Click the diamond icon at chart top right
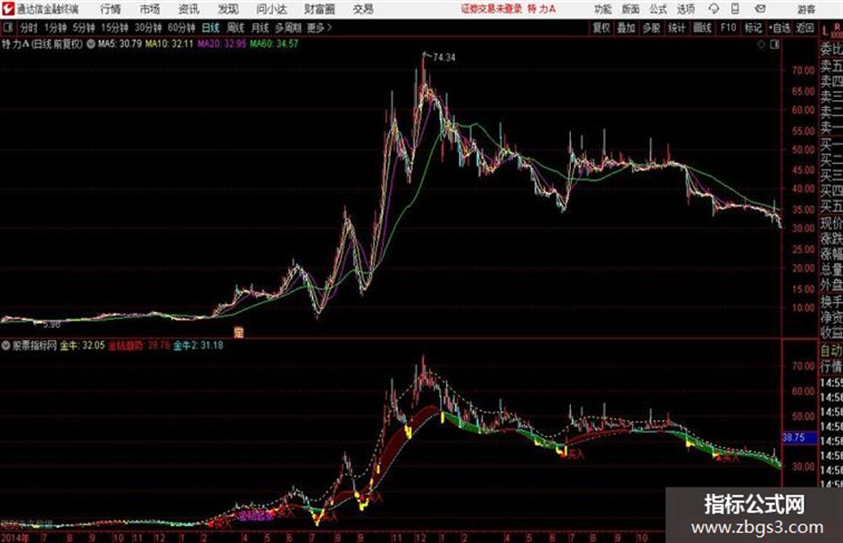Viewport: 843px width, 543px height. (x=761, y=45)
